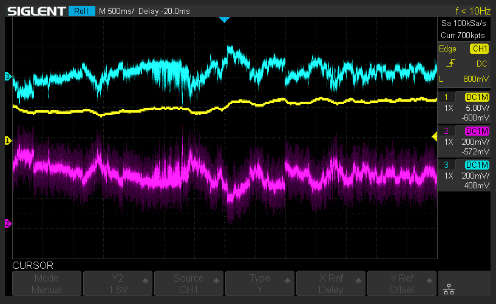Click the trigger level 800mV value
This screenshot has width=496, height=304.
(x=476, y=79)
